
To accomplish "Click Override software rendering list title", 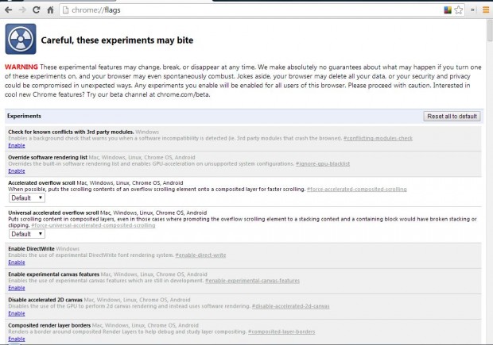I will tap(48, 158).
